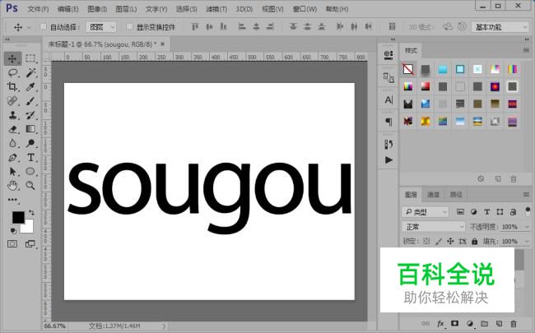Select the Path Selection tool
Image resolution: width=535 pixels, height=333 pixels.
coord(12,171)
